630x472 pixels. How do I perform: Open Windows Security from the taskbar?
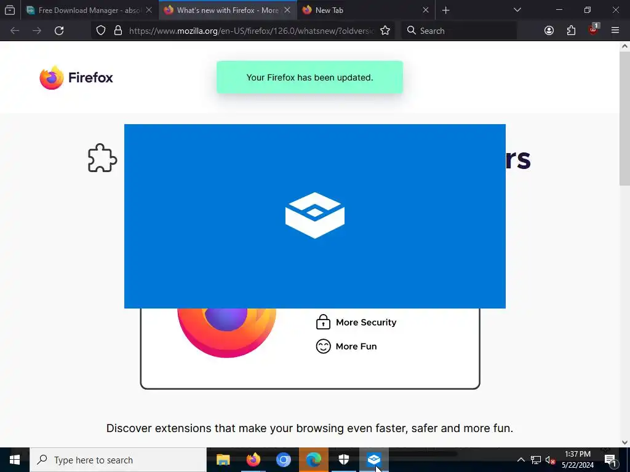coord(344,460)
